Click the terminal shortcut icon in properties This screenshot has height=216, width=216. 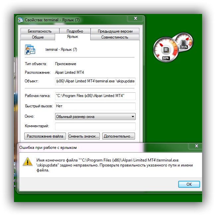[30, 50]
